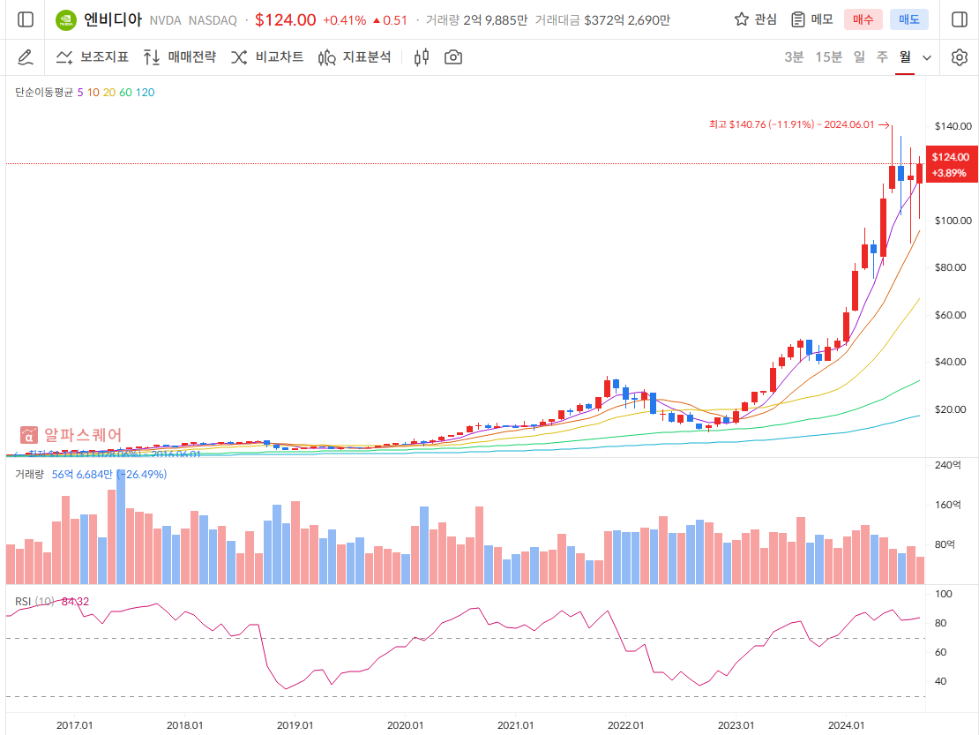
Task: Click the $124.00 current price header
Action: coord(286,20)
